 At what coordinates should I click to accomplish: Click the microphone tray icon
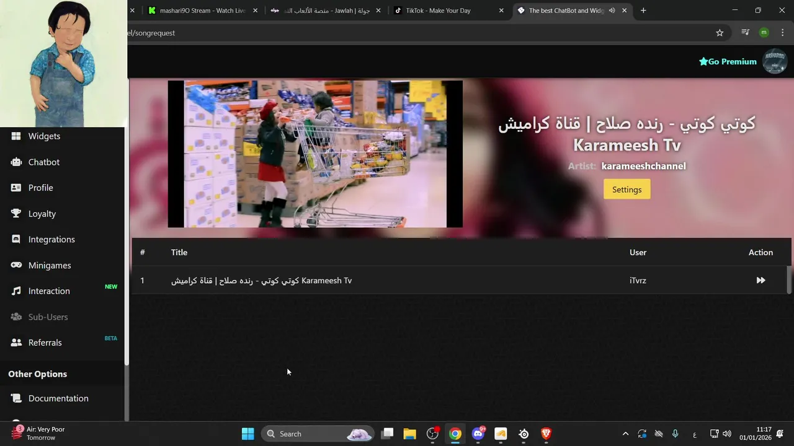click(676, 434)
